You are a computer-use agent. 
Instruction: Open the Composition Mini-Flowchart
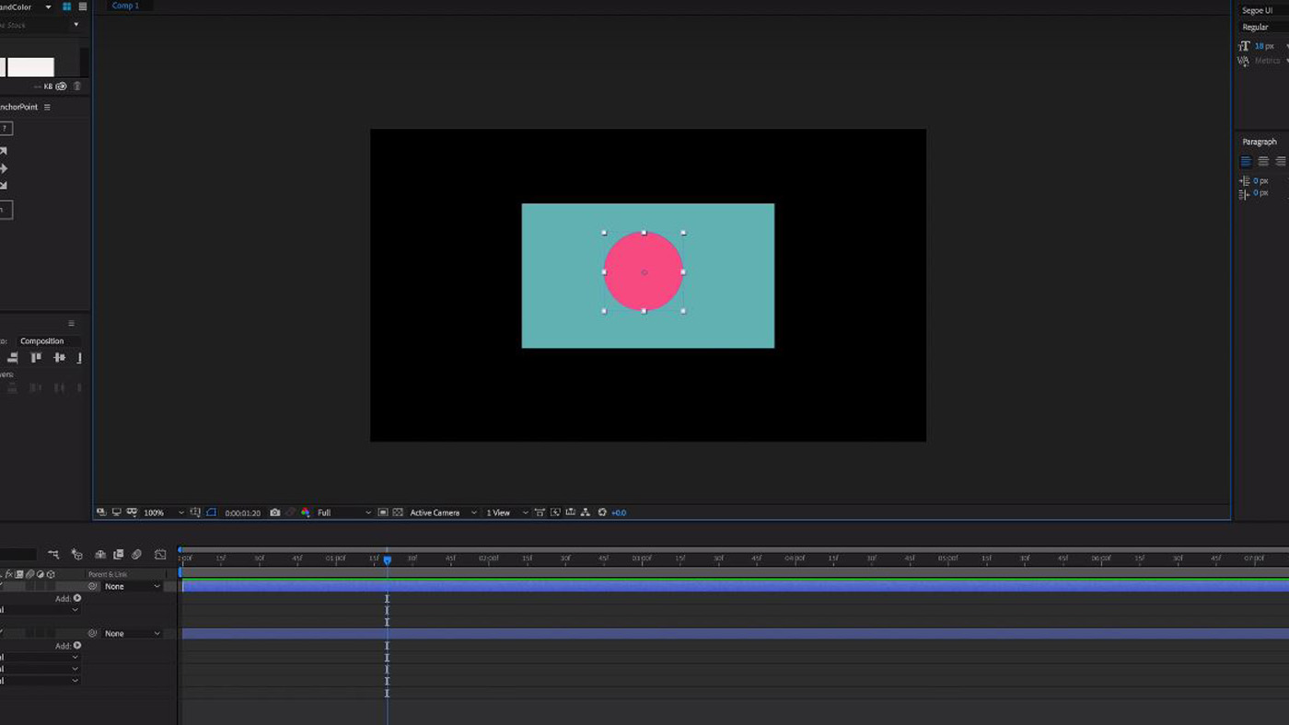coord(583,512)
